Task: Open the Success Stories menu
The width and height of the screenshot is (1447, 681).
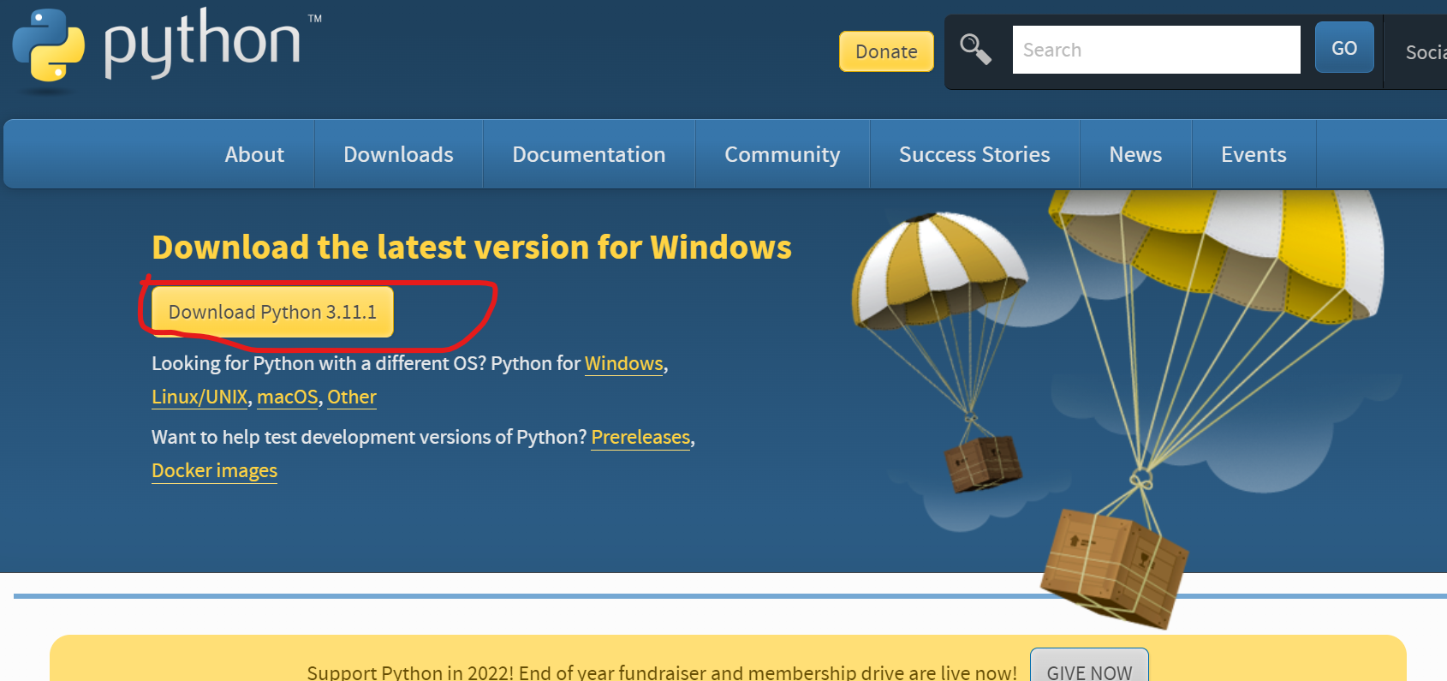Action: (x=974, y=154)
